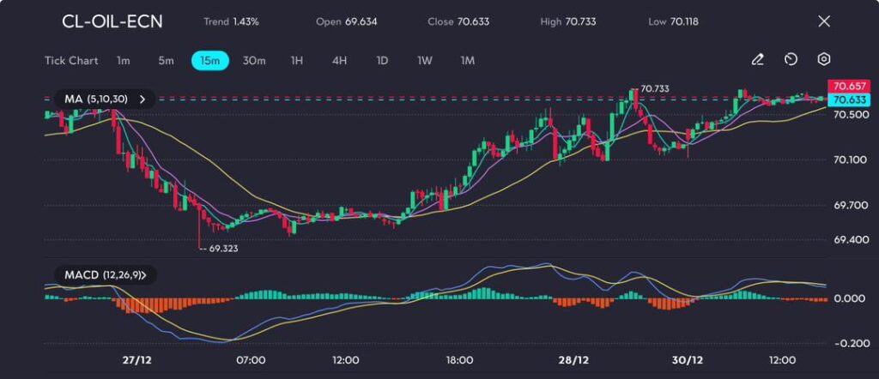Select the 5m timeframe
879x379 pixels.
tap(166, 61)
